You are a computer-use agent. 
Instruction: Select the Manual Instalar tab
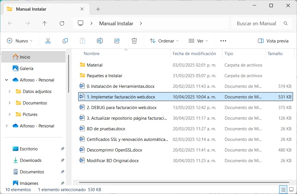point(31,9)
